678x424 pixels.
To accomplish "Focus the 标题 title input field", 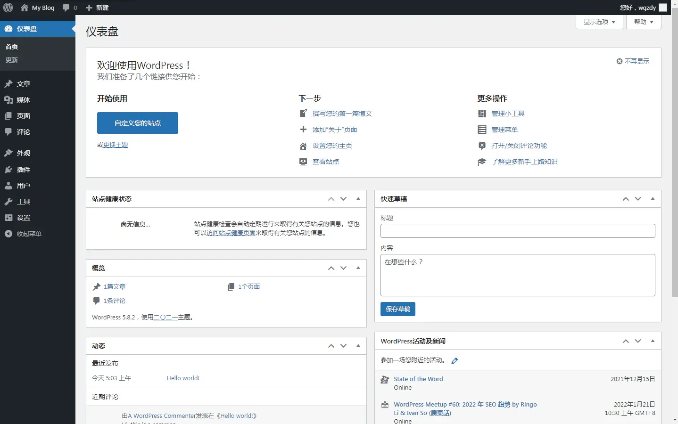I will tap(518, 231).
